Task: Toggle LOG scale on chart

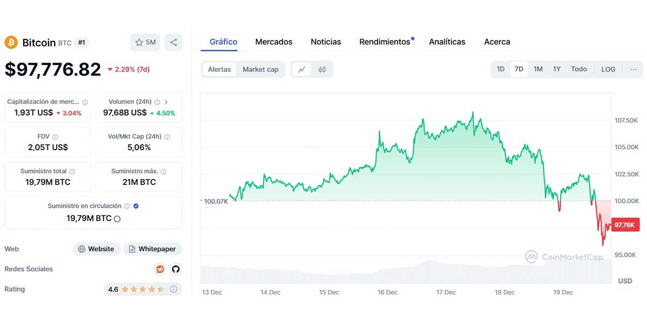Action: pos(608,69)
